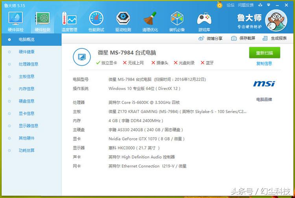Click 独立显卡 check status item
The image size is (295, 198).
click(x=107, y=63)
